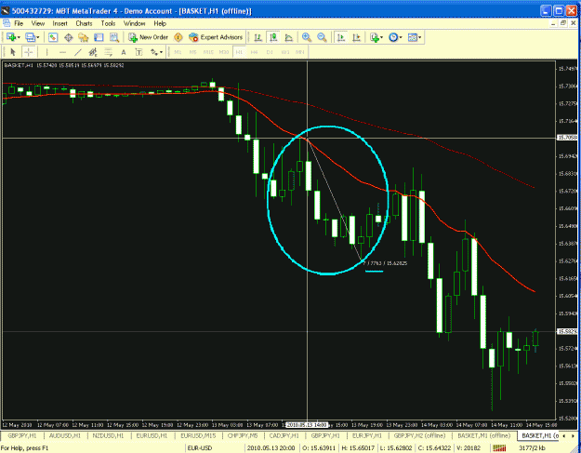Click the New Order button
The height and width of the screenshot is (453, 581).
(148, 37)
